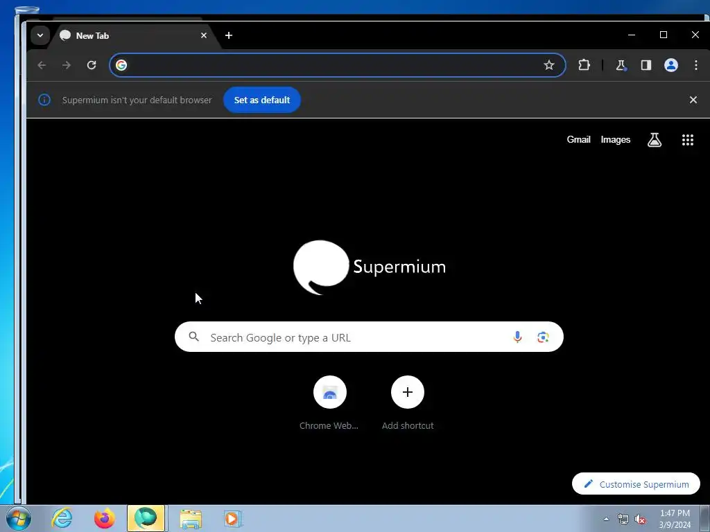Bookmark this tab with the star

click(x=549, y=65)
